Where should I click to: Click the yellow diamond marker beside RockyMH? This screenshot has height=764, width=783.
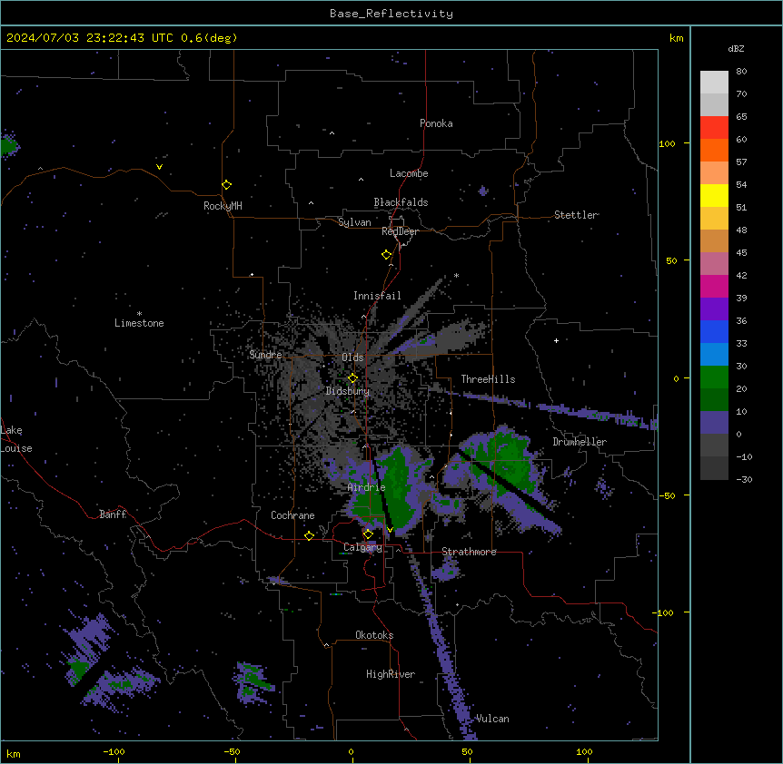(x=226, y=185)
